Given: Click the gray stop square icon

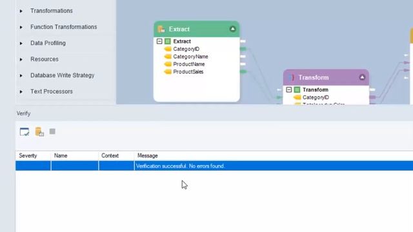Looking at the screenshot, I should pos(52,131).
